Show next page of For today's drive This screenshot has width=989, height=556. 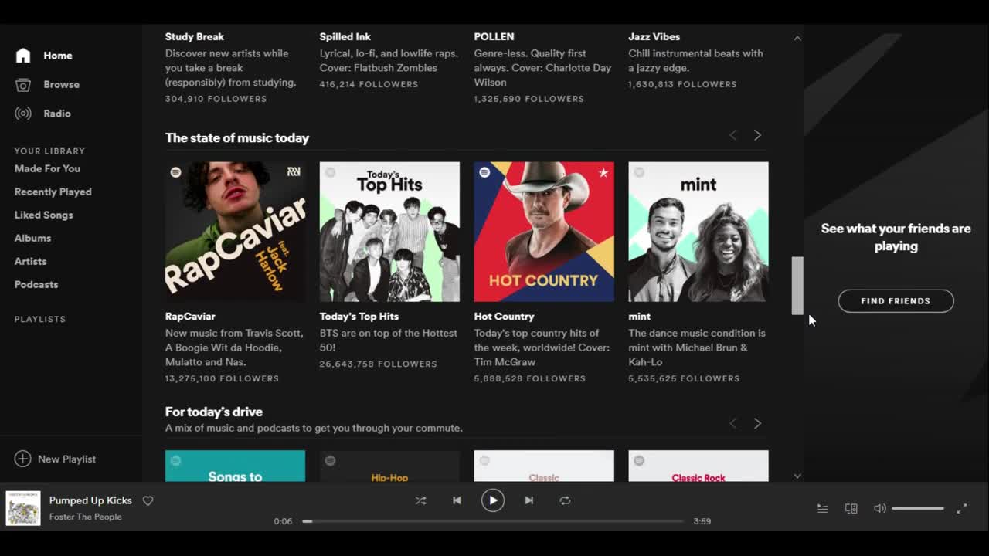pos(757,423)
